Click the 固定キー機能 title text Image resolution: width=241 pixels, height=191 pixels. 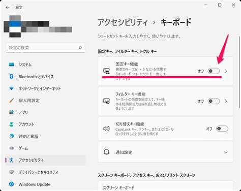127,64
